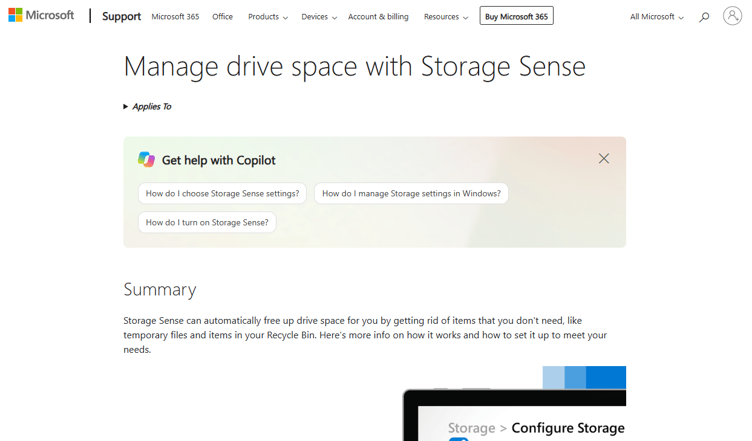Click the Microsoft logo
This screenshot has width=752, height=441.
(x=41, y=16)
